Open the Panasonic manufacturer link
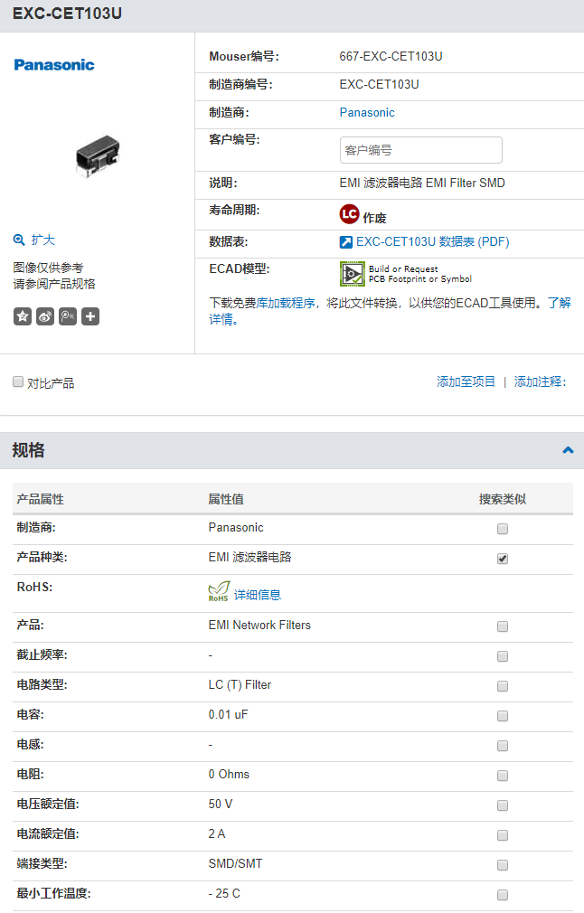 367,112
